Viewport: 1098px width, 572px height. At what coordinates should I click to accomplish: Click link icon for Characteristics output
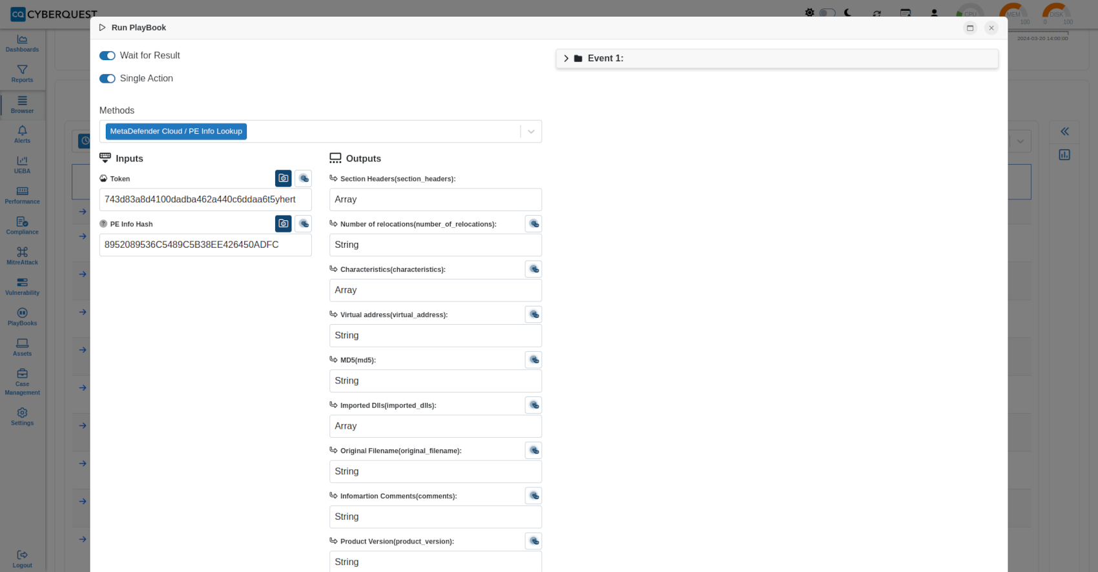(x=533, y=269)
